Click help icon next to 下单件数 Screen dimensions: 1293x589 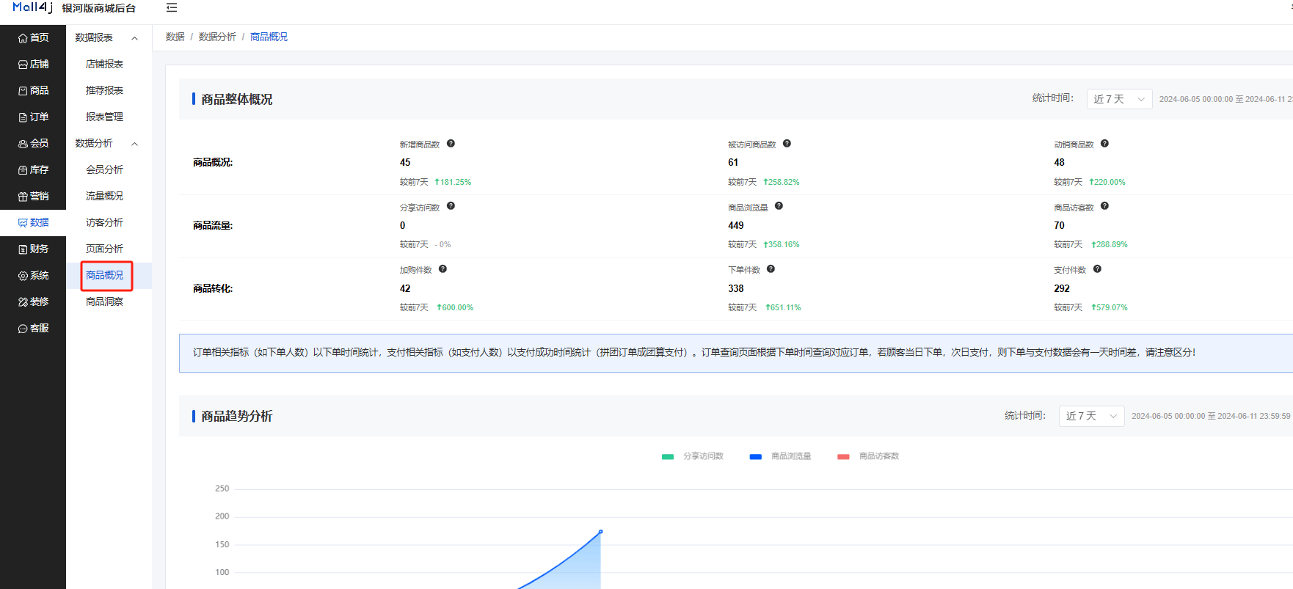click(x=771, y=269)
